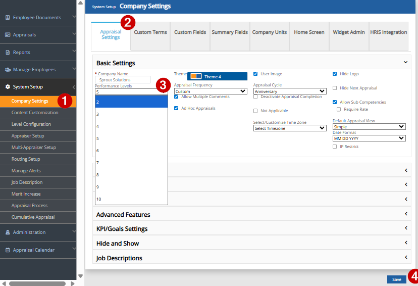This screenshot has height=286, width=418.
Task: Switch to the Custom Fields tab
Action: (x=190, y=32)
